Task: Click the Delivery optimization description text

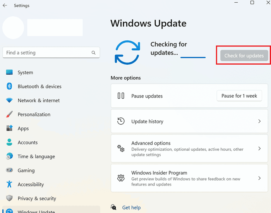Action: [x=187, y=152]
